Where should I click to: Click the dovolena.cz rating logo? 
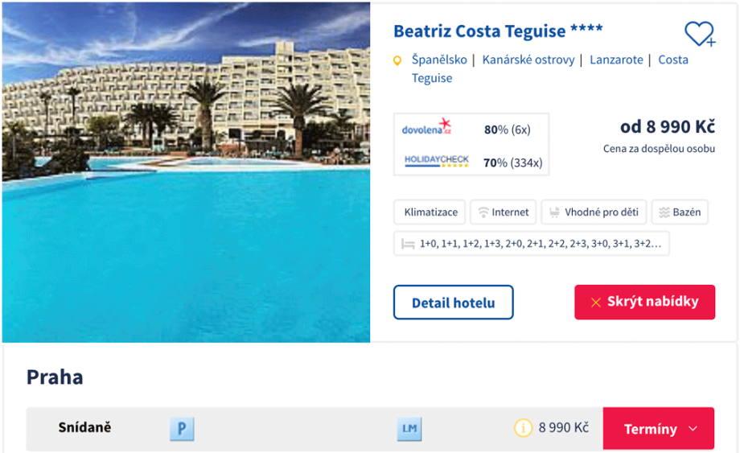(426, 129)
